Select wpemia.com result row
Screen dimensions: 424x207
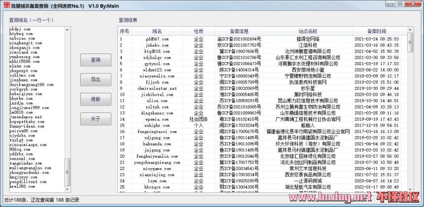pos(262,119)
